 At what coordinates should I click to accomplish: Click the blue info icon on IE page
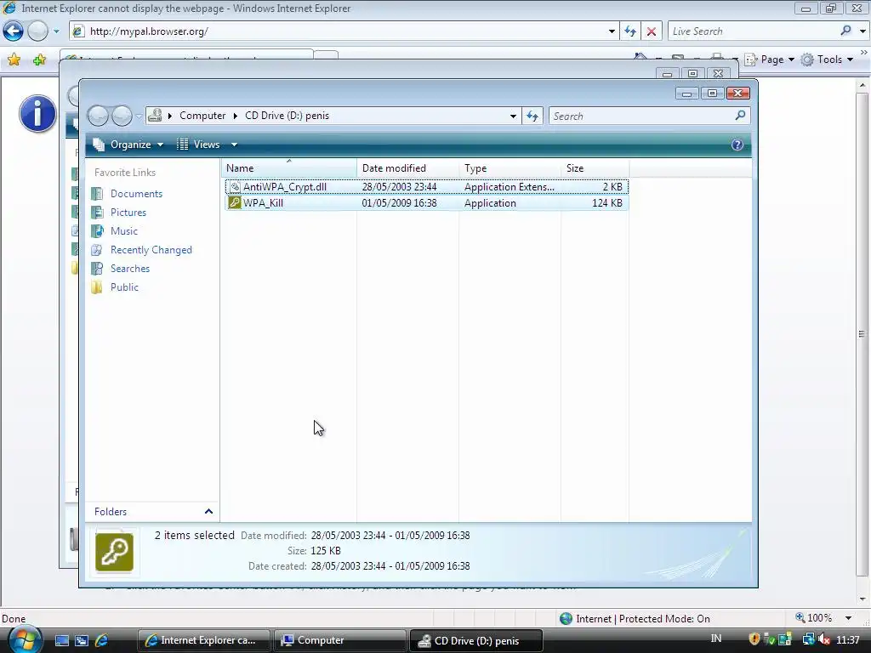tap(37, 114)
